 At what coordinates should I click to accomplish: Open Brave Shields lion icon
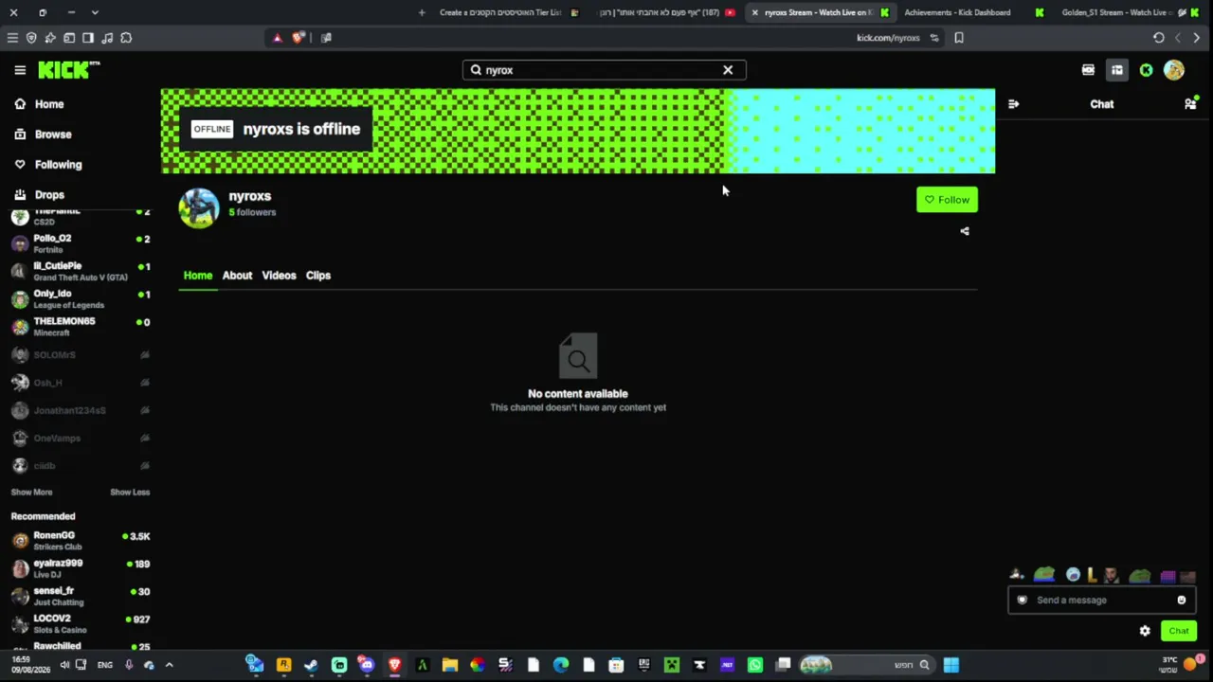click(299, 38)
